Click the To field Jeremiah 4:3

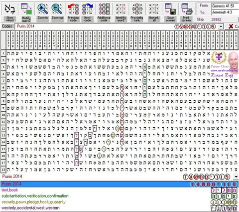point(225,12)
